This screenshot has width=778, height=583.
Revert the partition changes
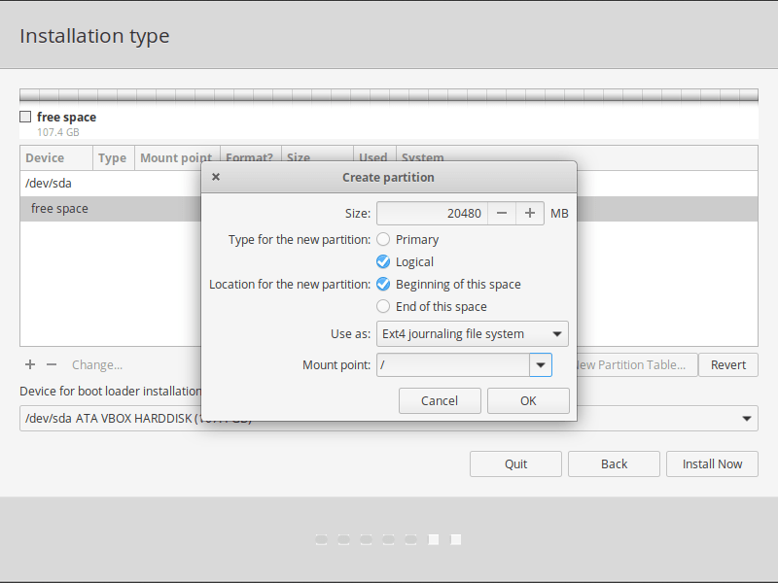pyautogui.click(x=727, y=364)
